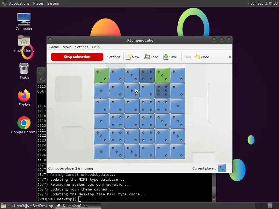Switch to the vm3@vm3:~/Desktop terminal task
The height and width of the screenshot is (209, 279).
(x=32, y=206)
